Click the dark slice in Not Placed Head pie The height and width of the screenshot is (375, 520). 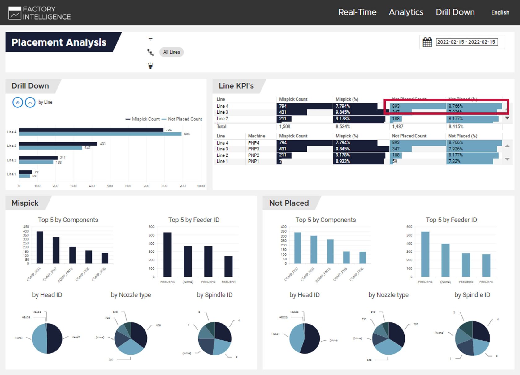(x=311, y=339)
